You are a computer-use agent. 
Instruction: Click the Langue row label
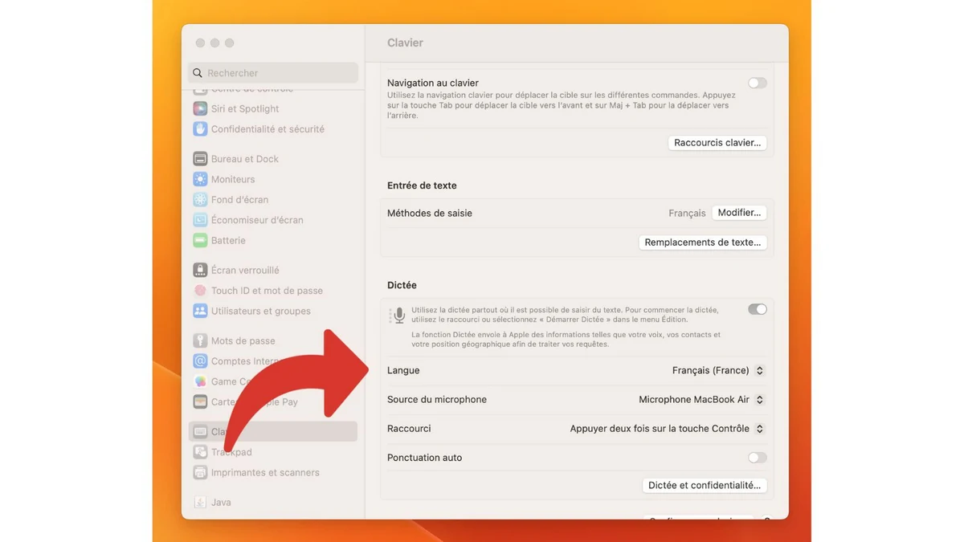(403, 370)
